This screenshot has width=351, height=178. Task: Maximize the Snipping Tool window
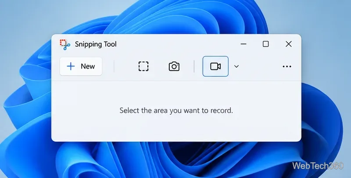click(265, 44)
